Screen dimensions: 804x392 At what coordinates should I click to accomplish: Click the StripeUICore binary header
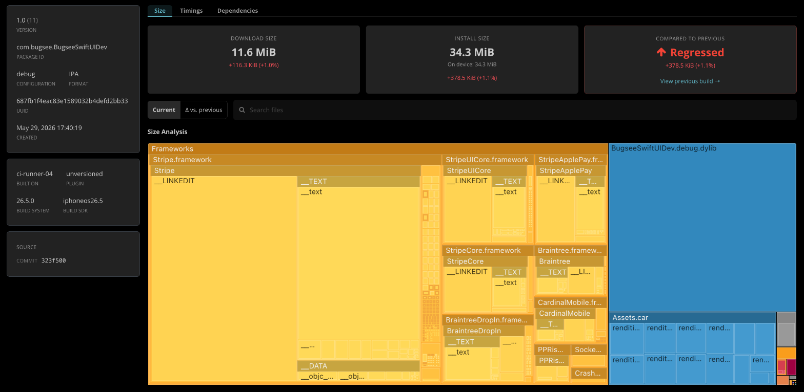click(x=485, y=170)
